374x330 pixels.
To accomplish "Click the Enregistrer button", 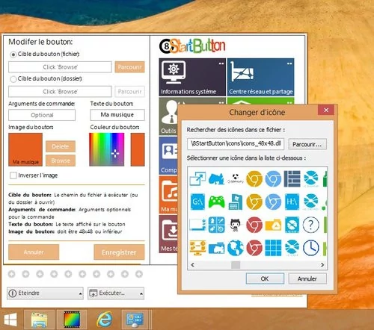I will (x=119, y=252).
